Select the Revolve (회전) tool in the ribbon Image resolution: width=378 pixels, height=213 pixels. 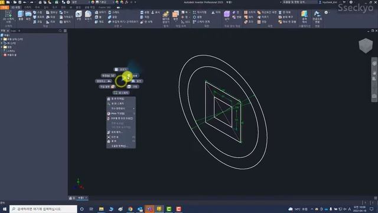pyautogui.click(x=28, y=15)
